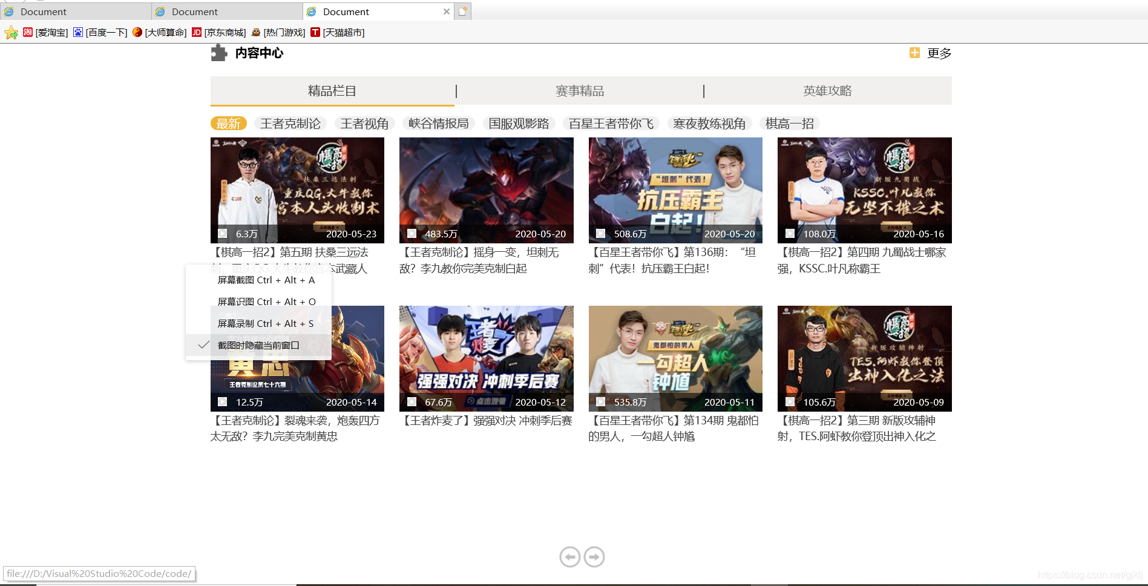The image size is (1148, 586).
Task: Open the 热门游戏 bookmark
Action: pyautogui.click(x=278, y=33)
